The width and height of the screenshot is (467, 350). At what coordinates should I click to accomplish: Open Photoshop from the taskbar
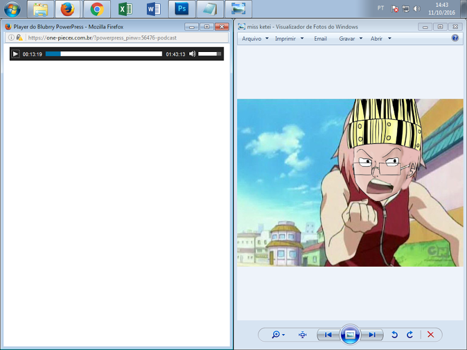click(182, 9)
